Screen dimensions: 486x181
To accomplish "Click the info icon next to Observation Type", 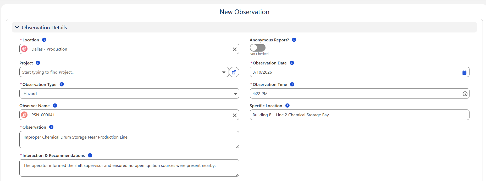I will (62, 84).
